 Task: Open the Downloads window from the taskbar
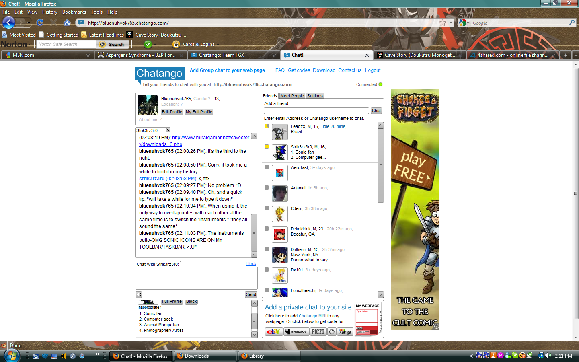pos(205,356)
